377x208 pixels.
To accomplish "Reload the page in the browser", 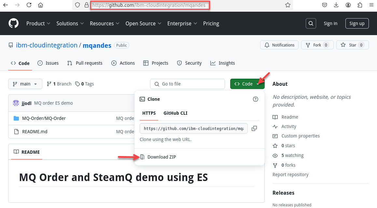I will click(29, 5).
